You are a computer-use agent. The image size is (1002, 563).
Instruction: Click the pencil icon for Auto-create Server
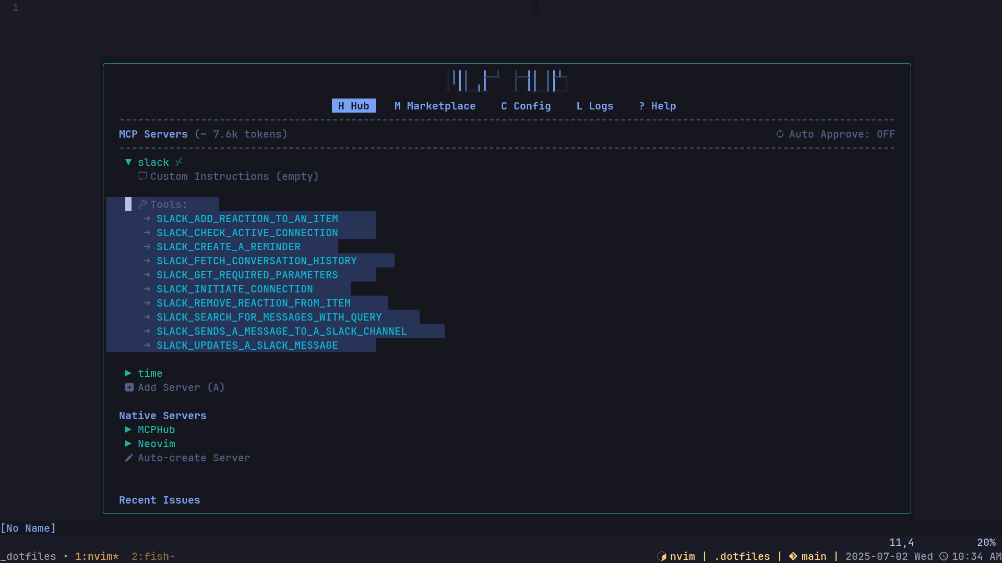129,458
